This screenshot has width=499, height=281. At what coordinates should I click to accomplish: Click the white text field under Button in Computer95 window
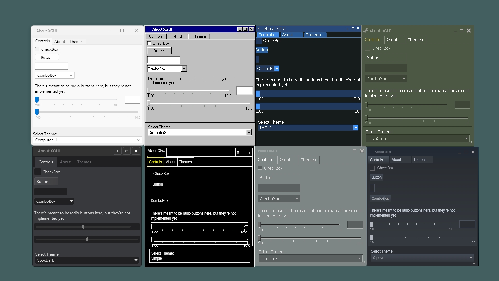[x=164, y=60]
